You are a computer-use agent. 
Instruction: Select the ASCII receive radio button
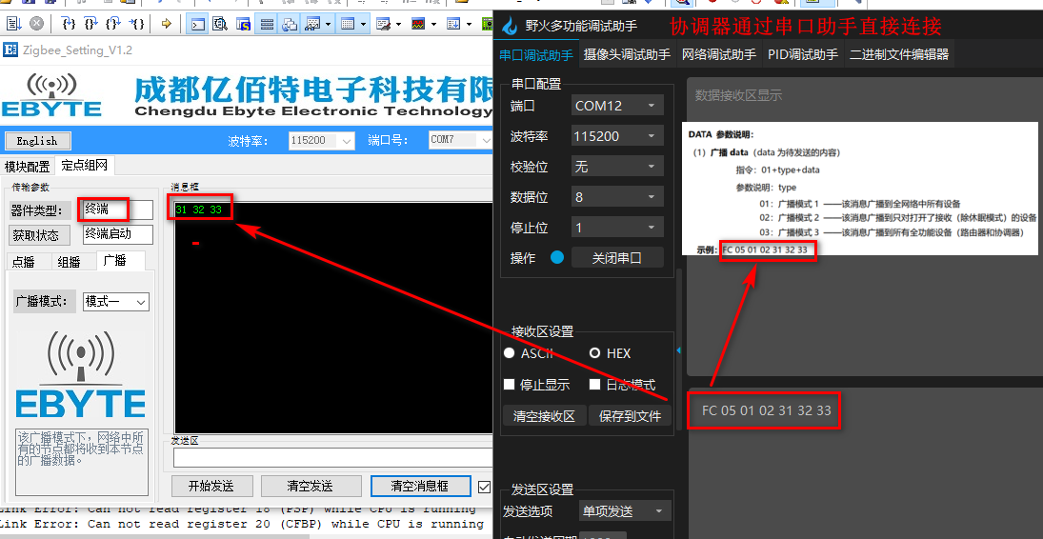pyautogui.click(x=510, y=352)
